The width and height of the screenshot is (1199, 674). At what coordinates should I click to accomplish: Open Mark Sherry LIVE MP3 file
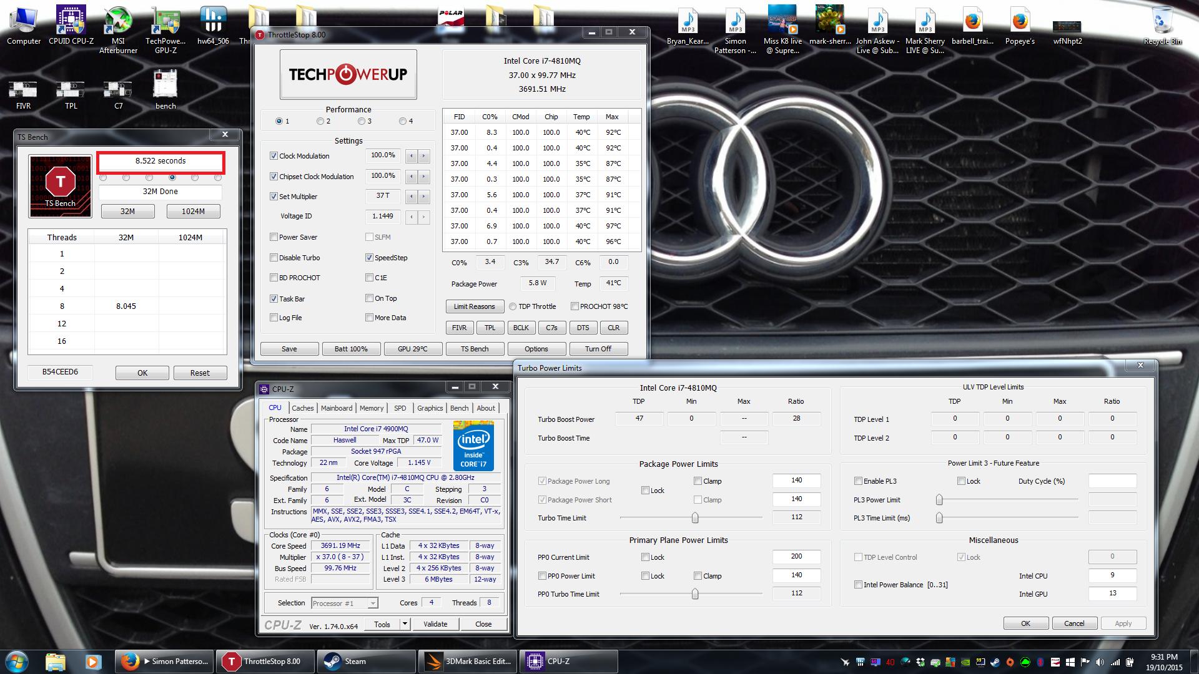(x=925, y=29)
